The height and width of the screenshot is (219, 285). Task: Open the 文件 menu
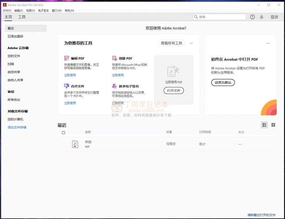[7, 11]
